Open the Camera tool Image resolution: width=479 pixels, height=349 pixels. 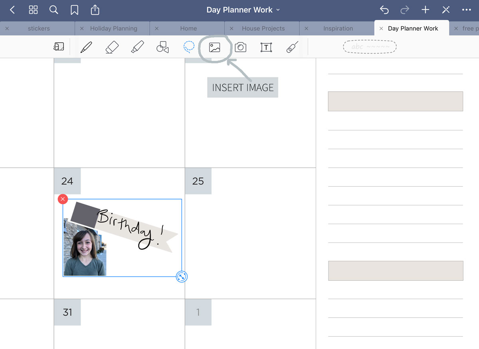coord(240,47)
